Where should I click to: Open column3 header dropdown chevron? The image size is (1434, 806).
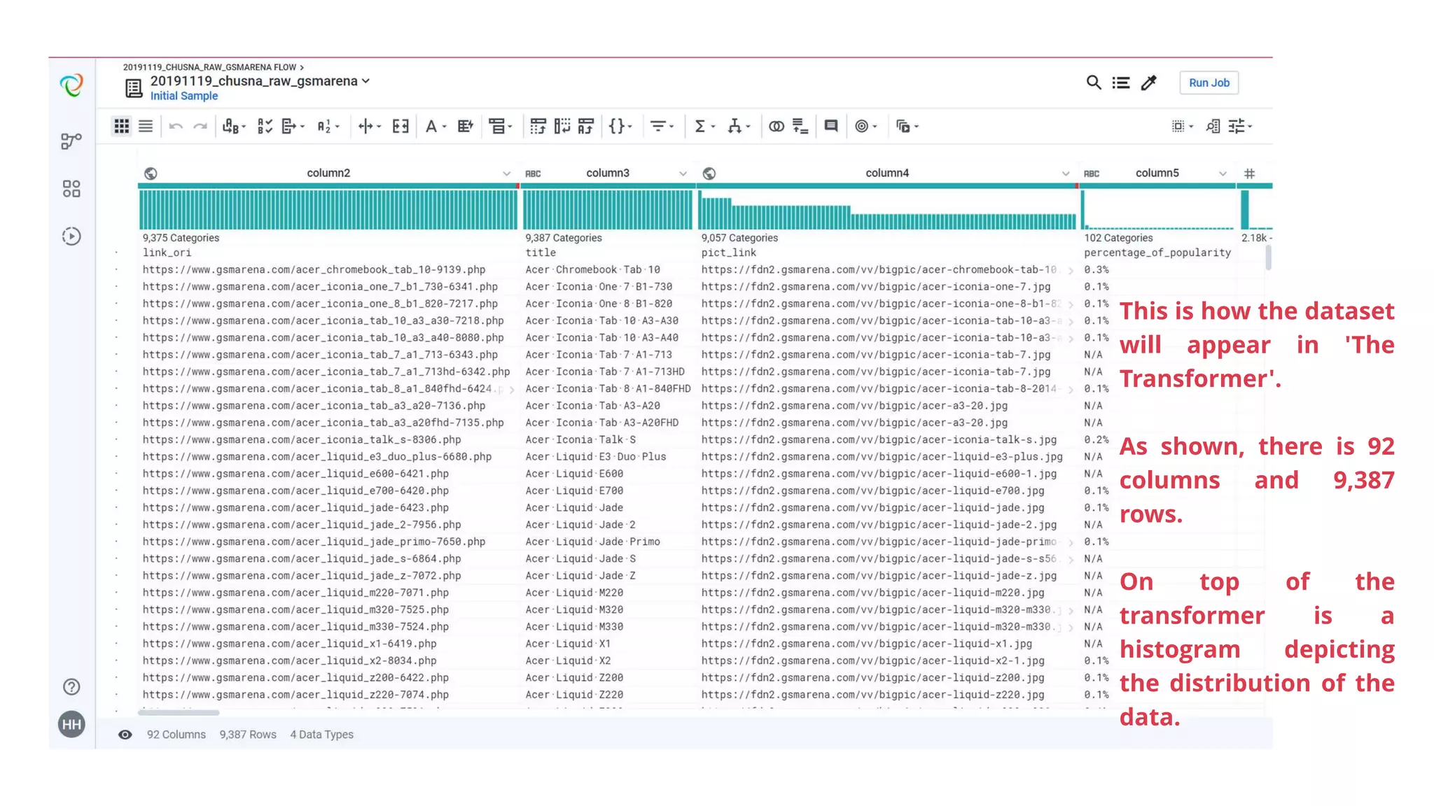click(x=683, y=174)
